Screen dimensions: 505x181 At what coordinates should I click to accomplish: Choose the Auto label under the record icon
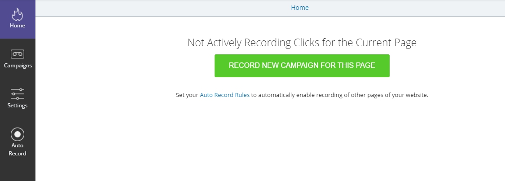pos(18,145)
